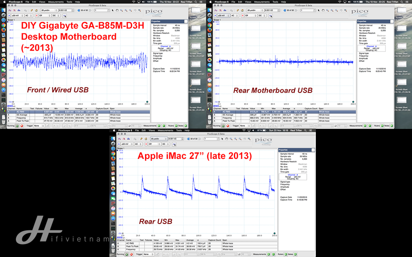Open AC coupling dropdown in Front/Wired USB window
The height and width of the screenshot is (257, 412).
click(x=29, y=16)
